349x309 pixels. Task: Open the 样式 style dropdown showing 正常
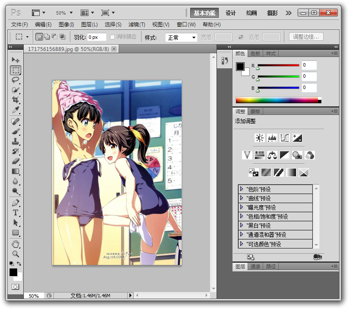click(x=181, y=37)
